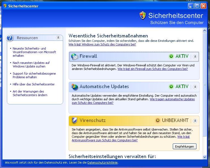Click the large Sicherheitscenter shield logo
The image size is (210, 168).
point(143,15)
